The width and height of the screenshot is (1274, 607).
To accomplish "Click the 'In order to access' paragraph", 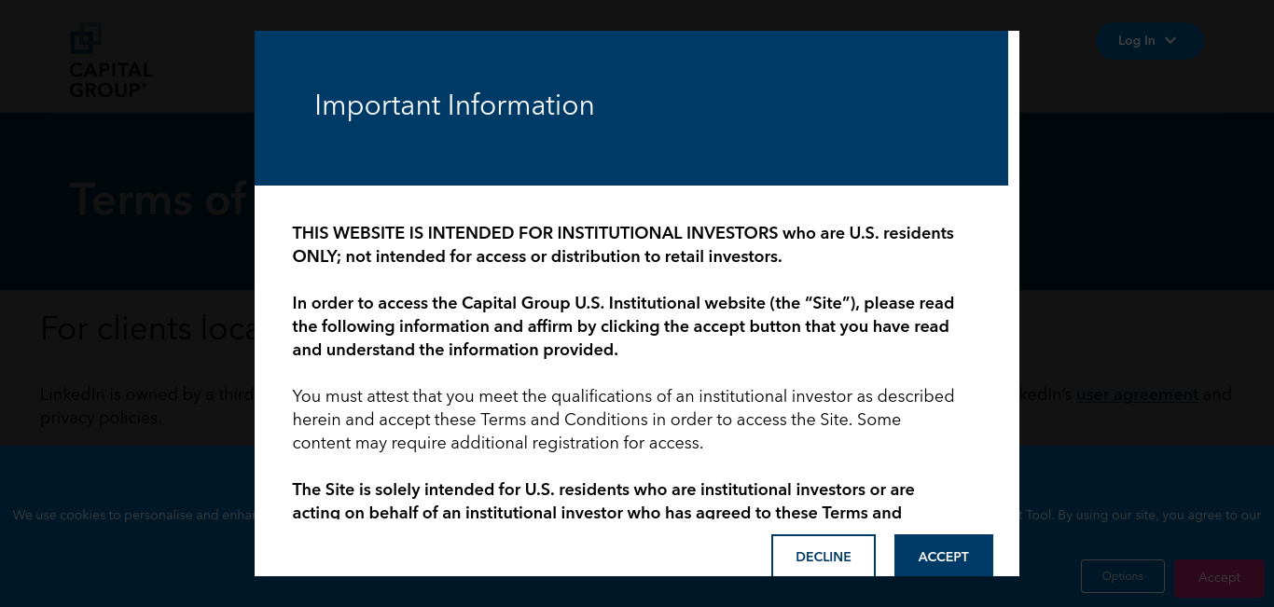I will tap(623, 326).
